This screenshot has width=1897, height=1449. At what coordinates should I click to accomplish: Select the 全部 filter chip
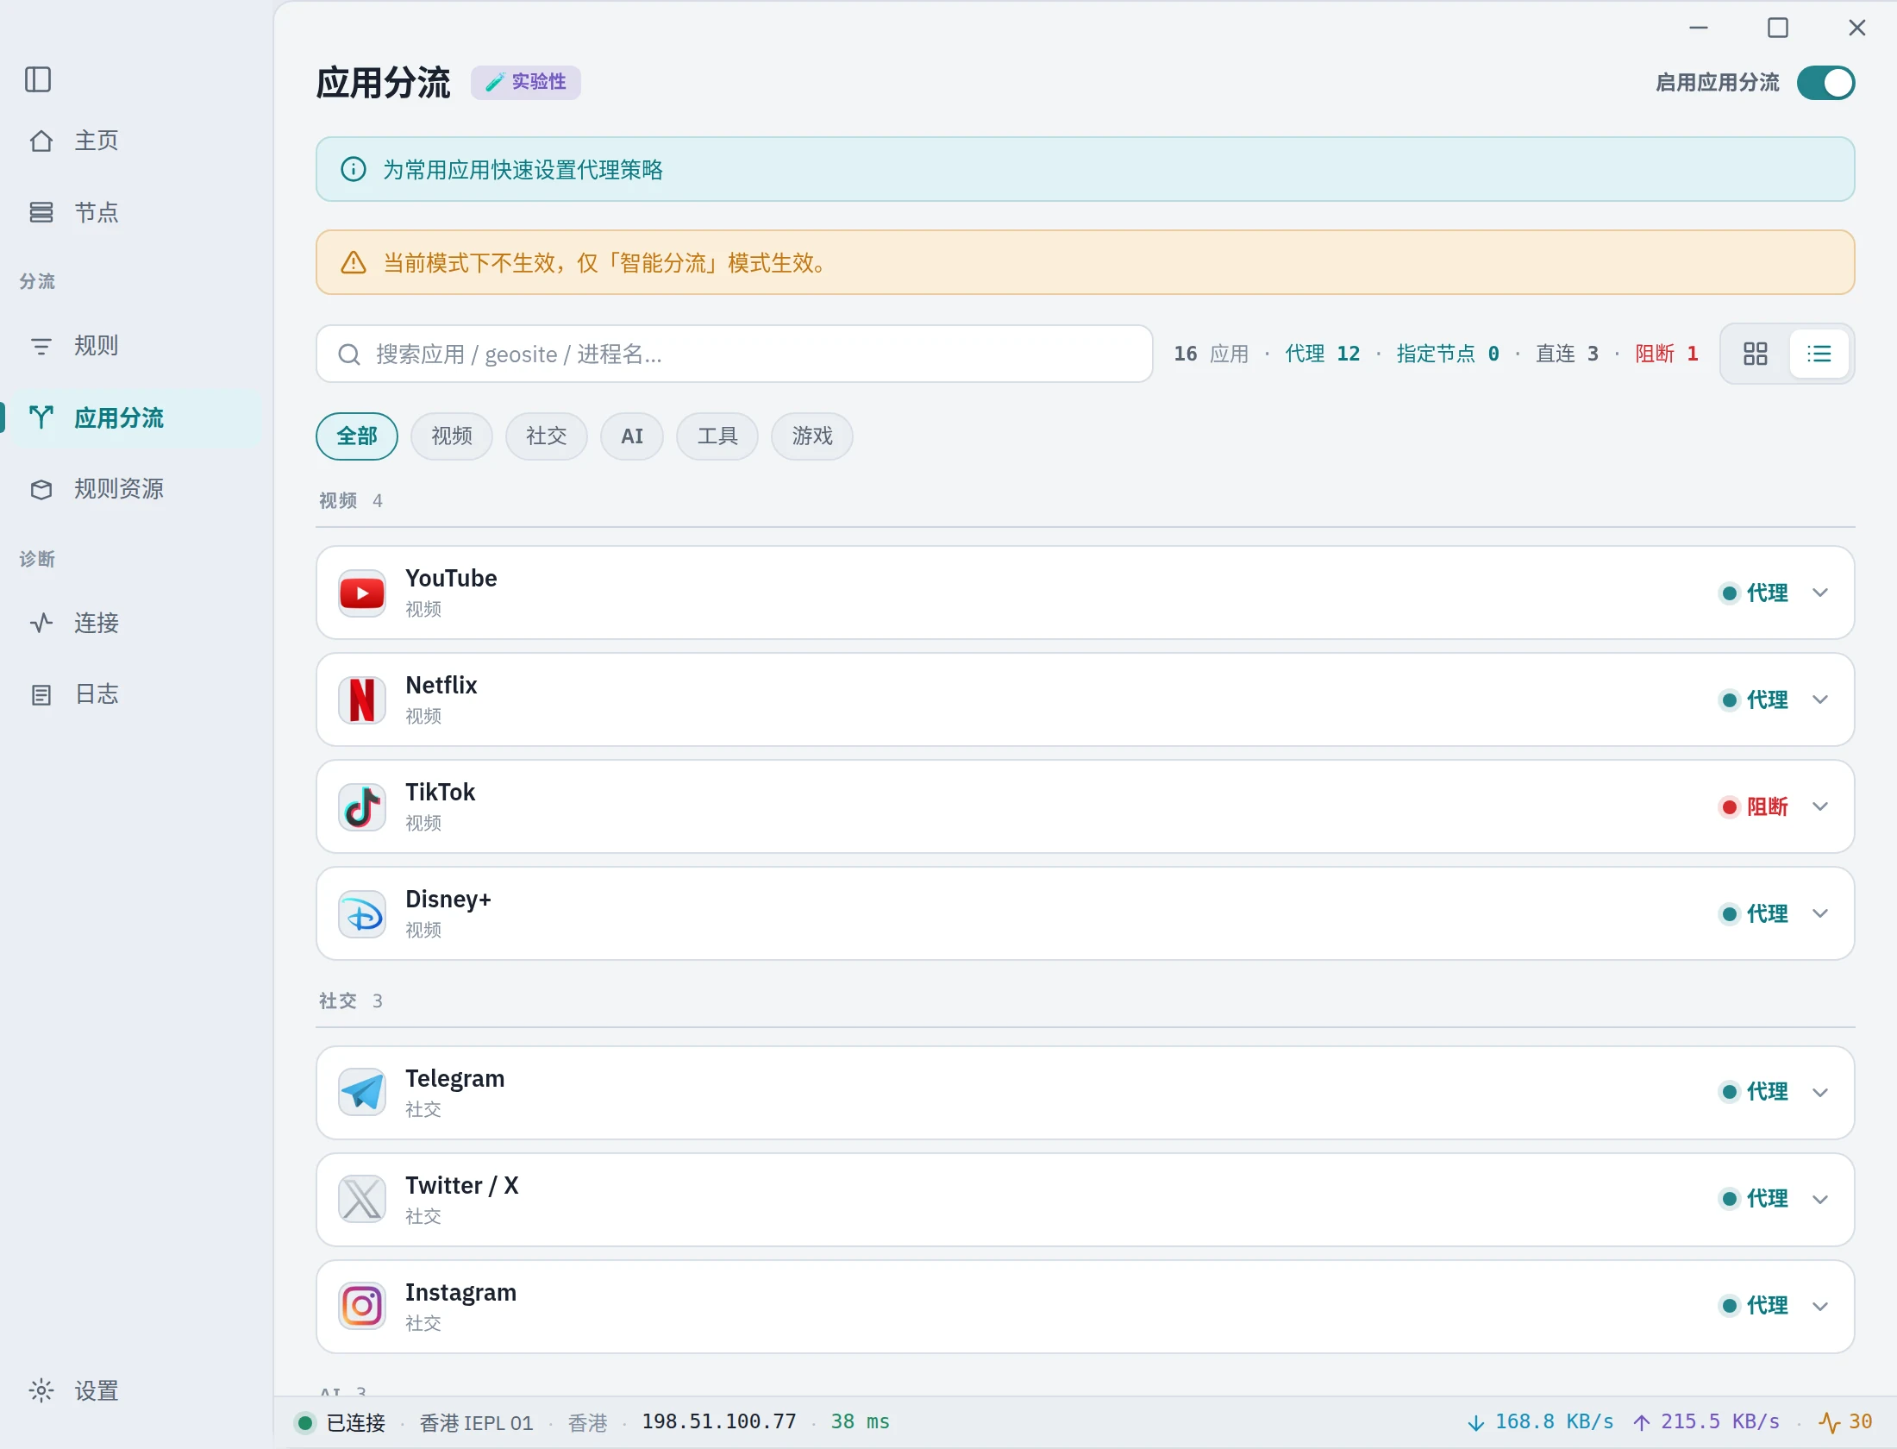(x=357, y=436)
